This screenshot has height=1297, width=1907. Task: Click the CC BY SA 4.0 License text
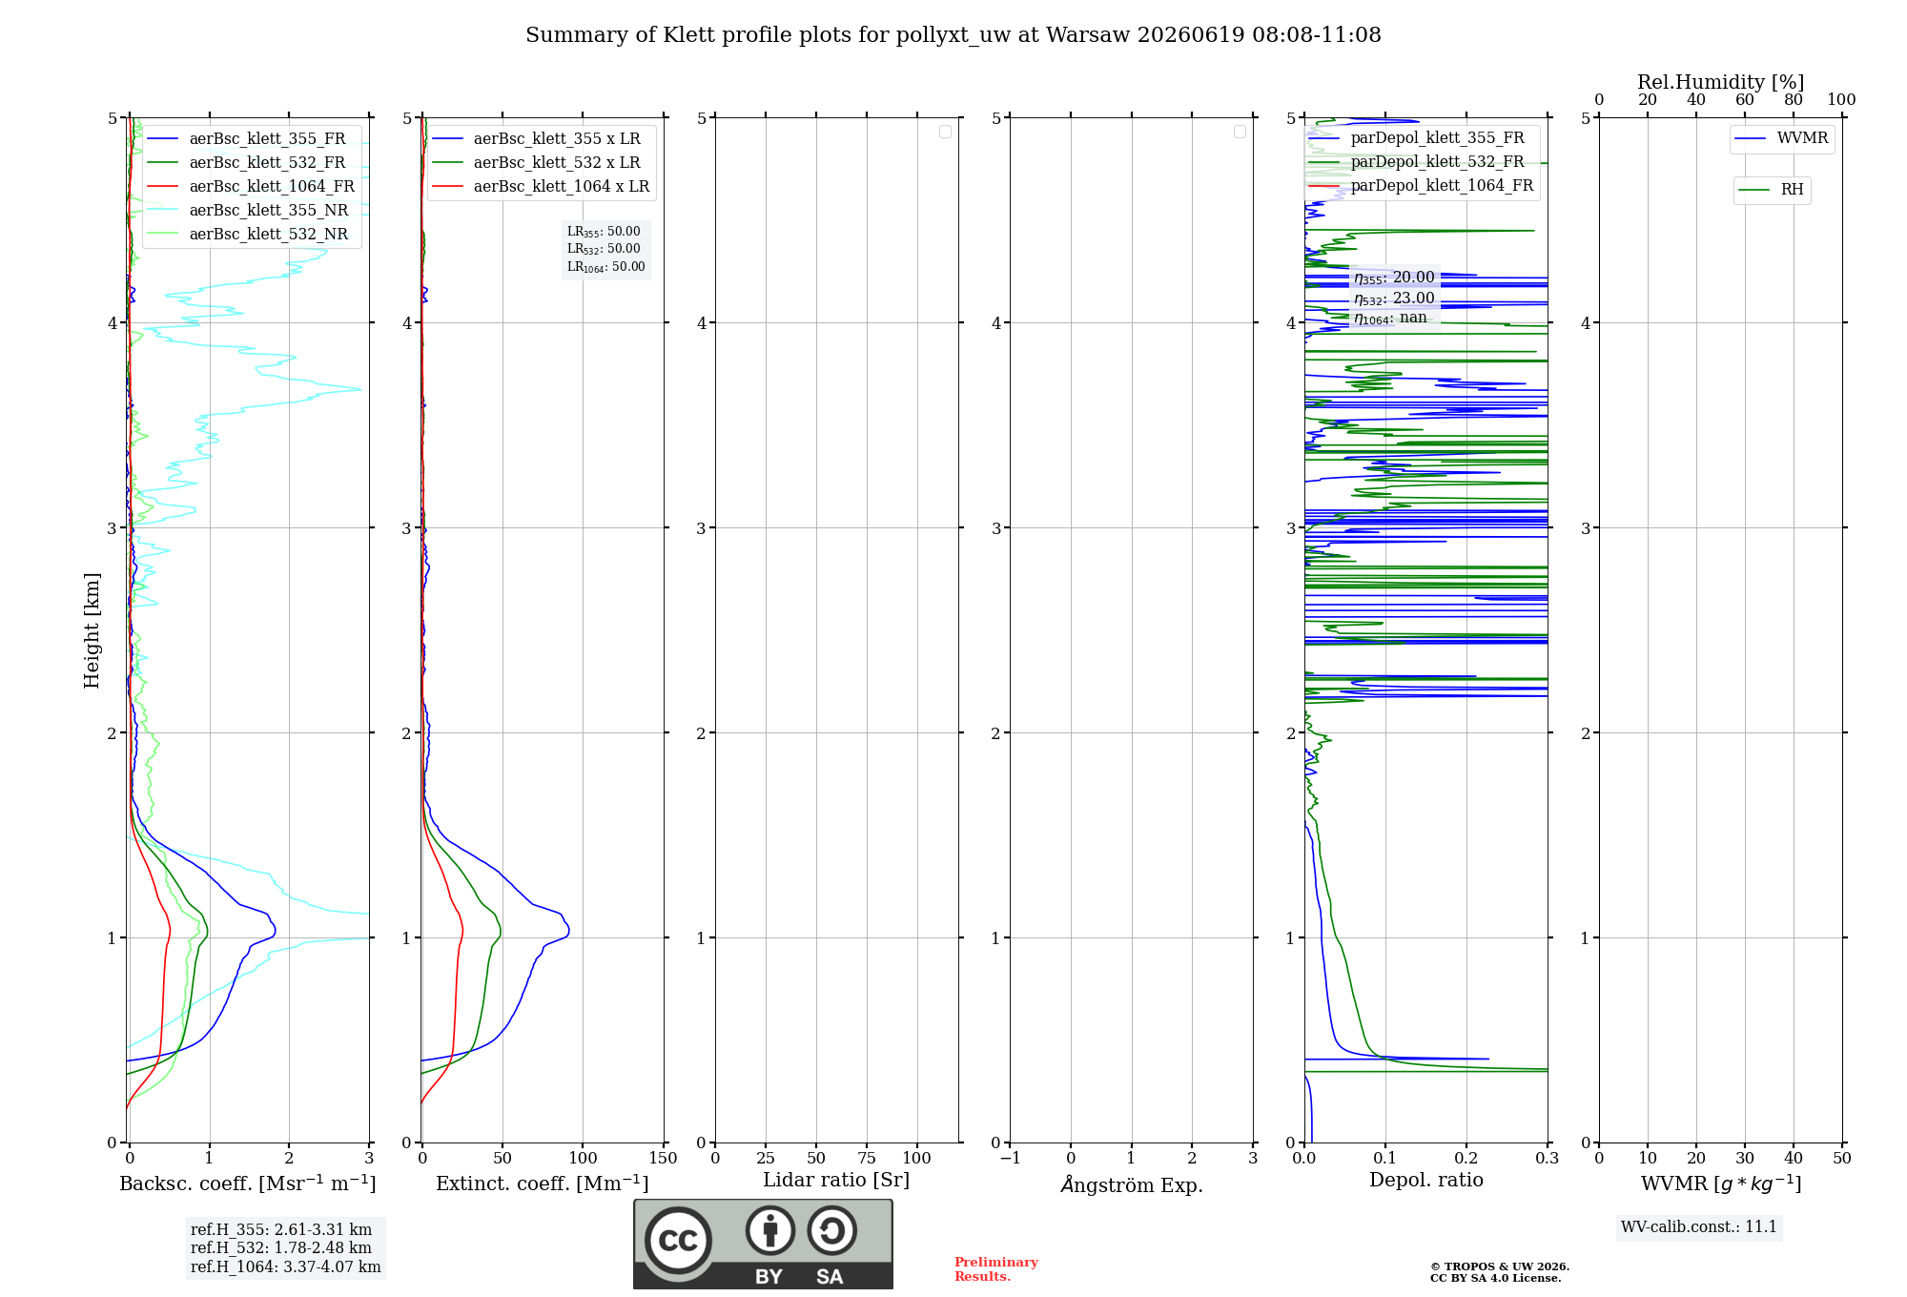[x=1496, y=1279]
